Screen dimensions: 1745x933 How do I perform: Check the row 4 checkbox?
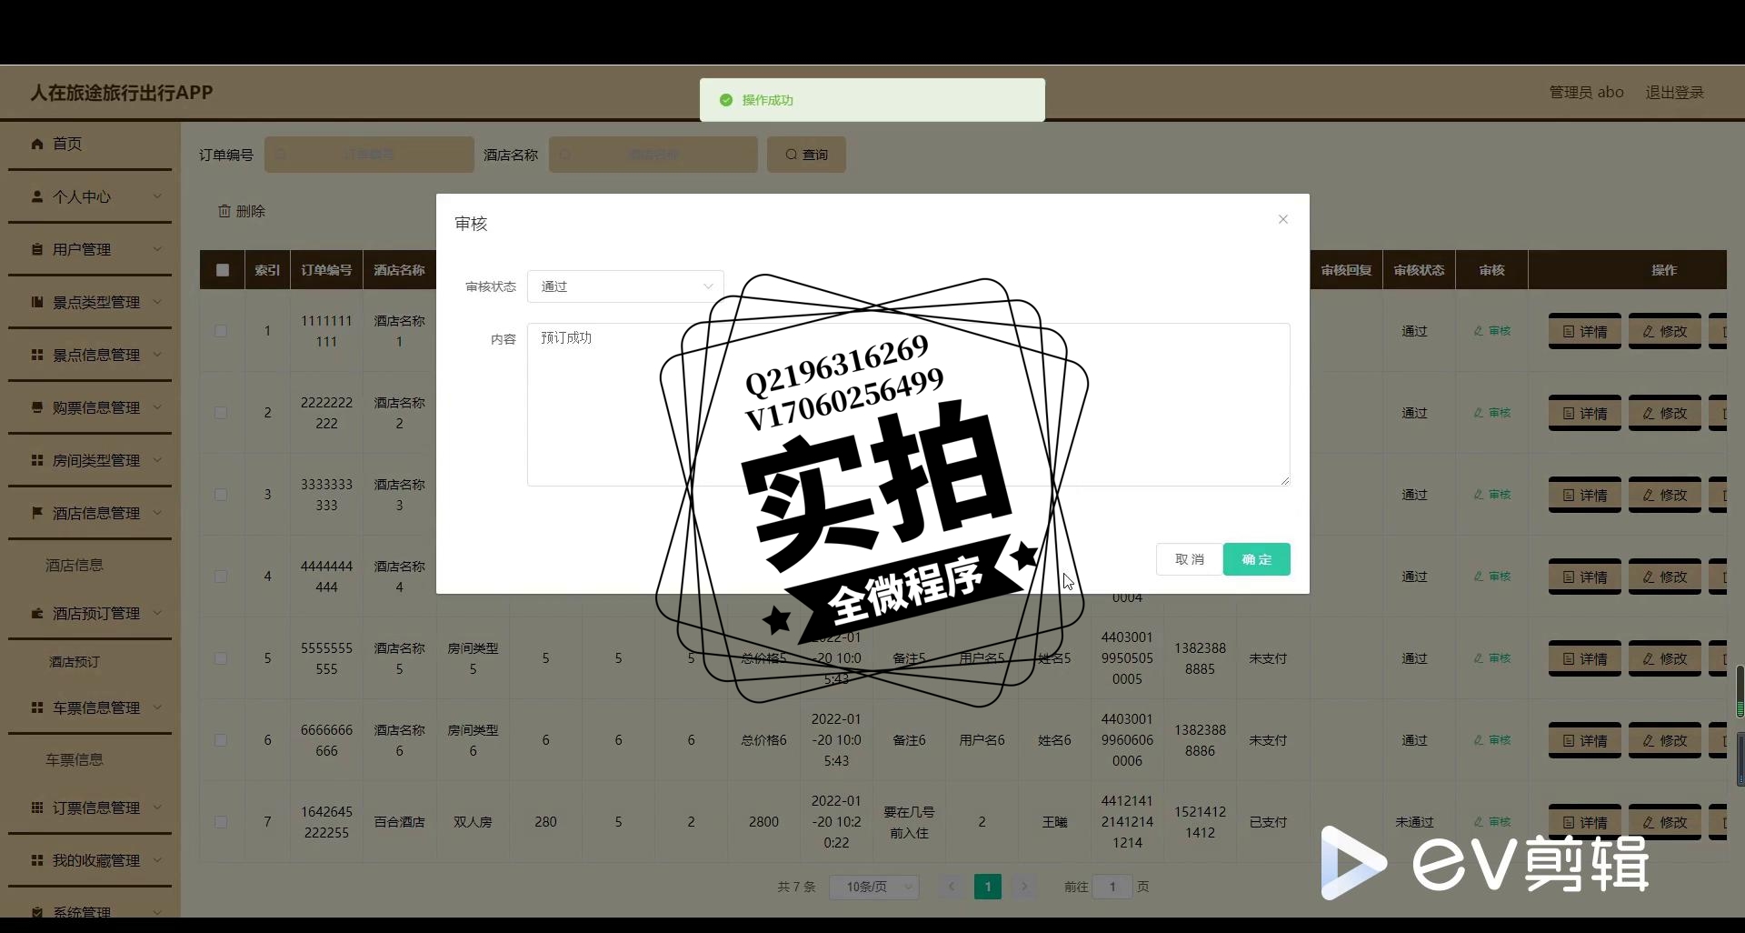click(221, 577)
